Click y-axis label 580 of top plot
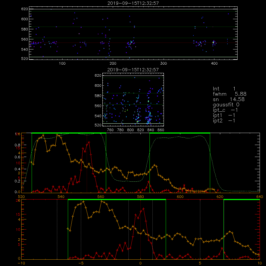 tap(24, 29)
